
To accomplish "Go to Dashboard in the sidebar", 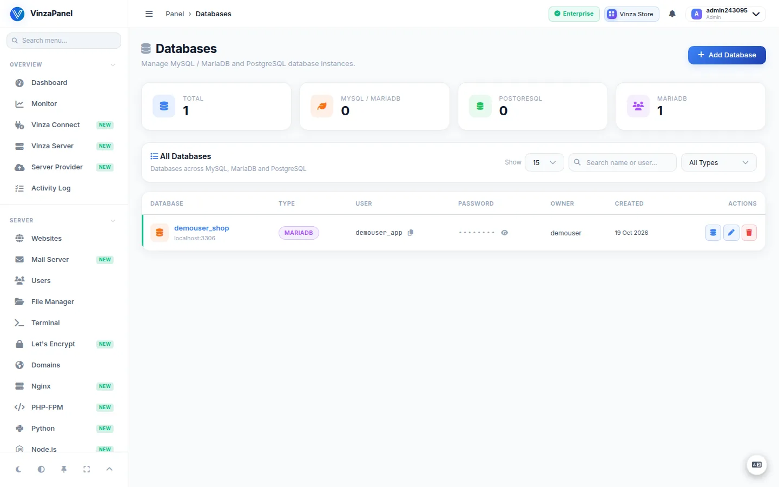I will coord(64,83).
